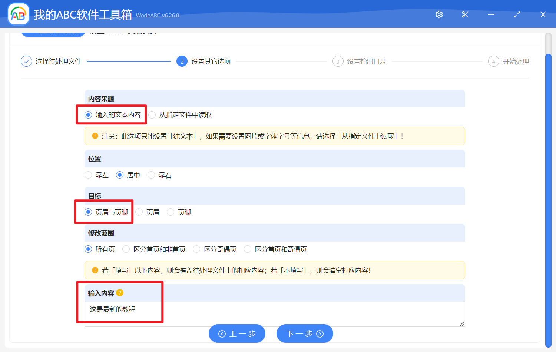Open the help tip next to 输入内容
The height and width of the screenshot is (352, 556).
[119, 293]
